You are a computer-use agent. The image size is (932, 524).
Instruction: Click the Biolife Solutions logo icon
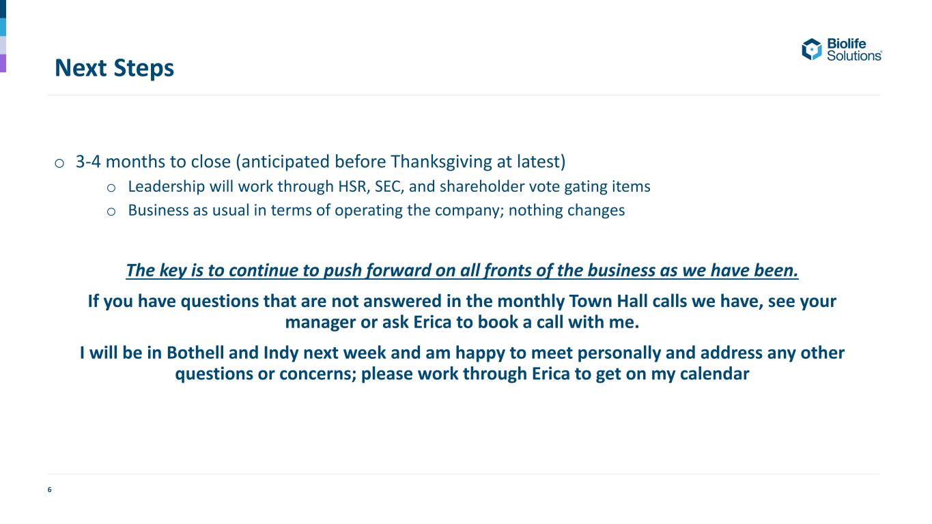813,49
